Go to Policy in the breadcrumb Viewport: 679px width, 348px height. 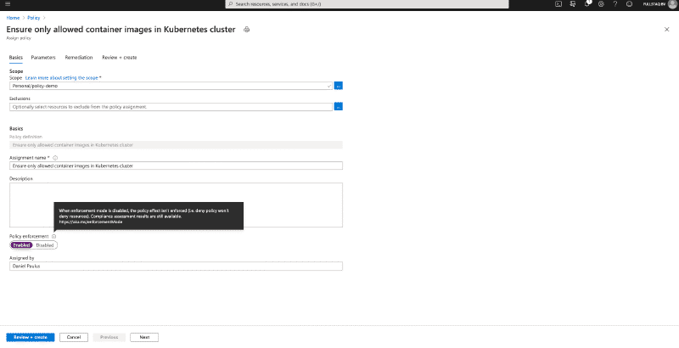click(x=33, y=18)
